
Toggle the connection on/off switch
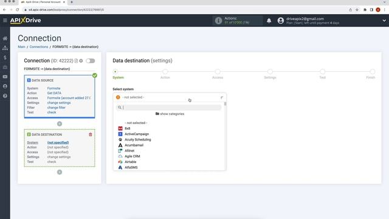91,61
